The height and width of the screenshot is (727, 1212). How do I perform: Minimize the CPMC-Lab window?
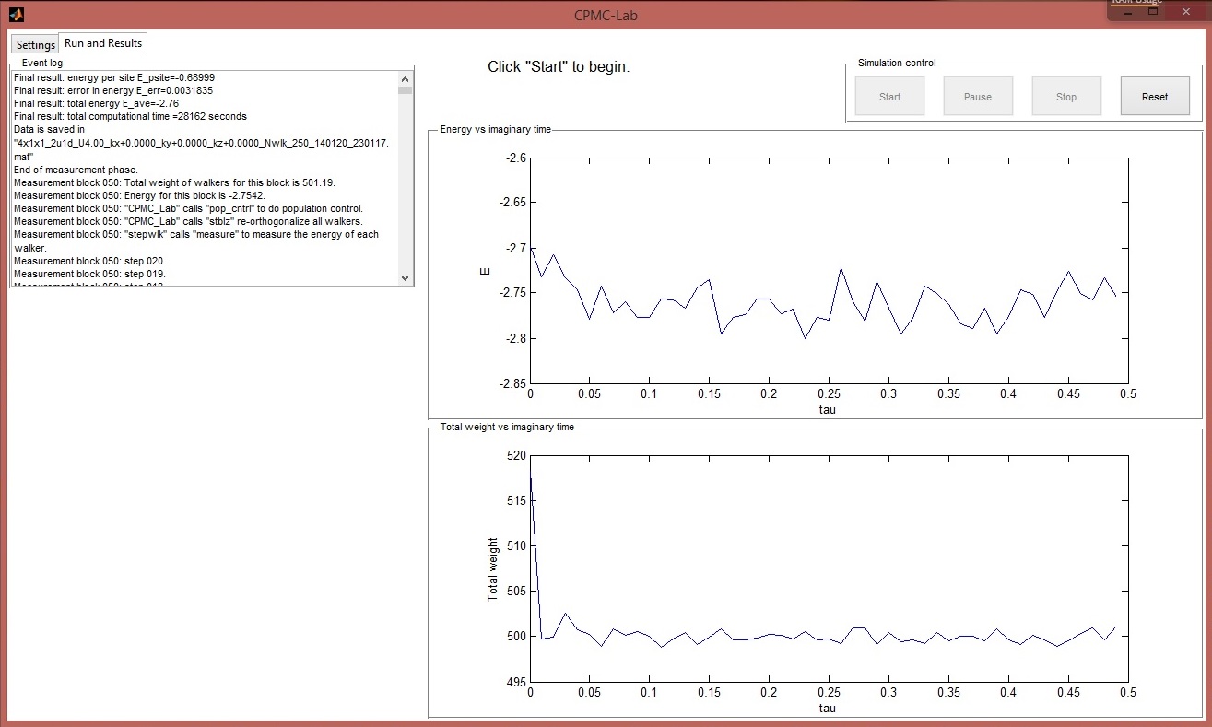coord(1126,12)
